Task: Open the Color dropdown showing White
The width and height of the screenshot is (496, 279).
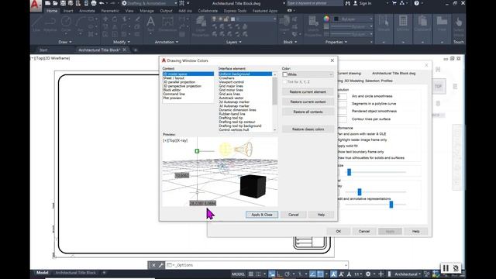Action: tap(308, 74)
